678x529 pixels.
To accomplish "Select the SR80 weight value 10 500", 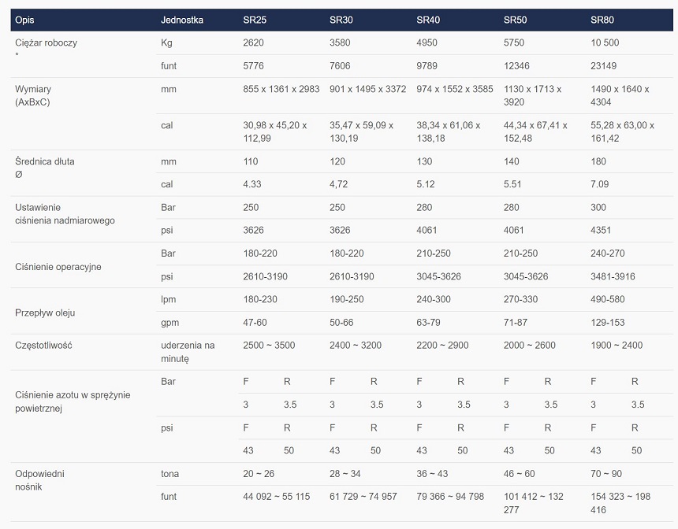I will click(607, 43).
